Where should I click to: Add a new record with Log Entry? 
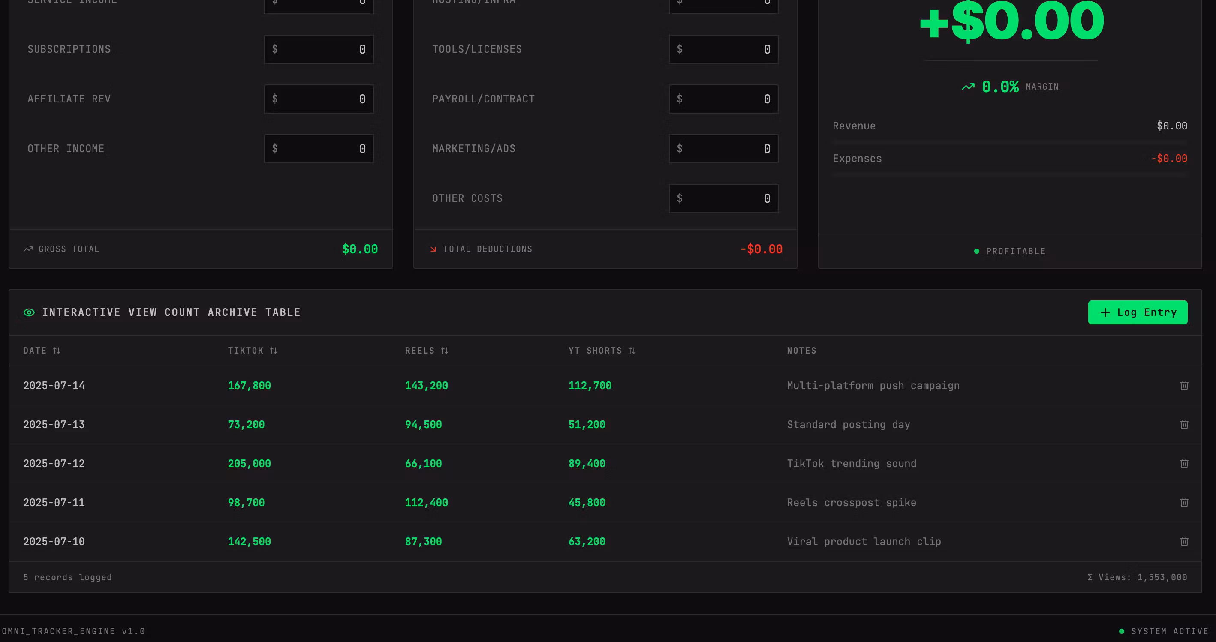pyautogui.click(x=1138, y=312)
